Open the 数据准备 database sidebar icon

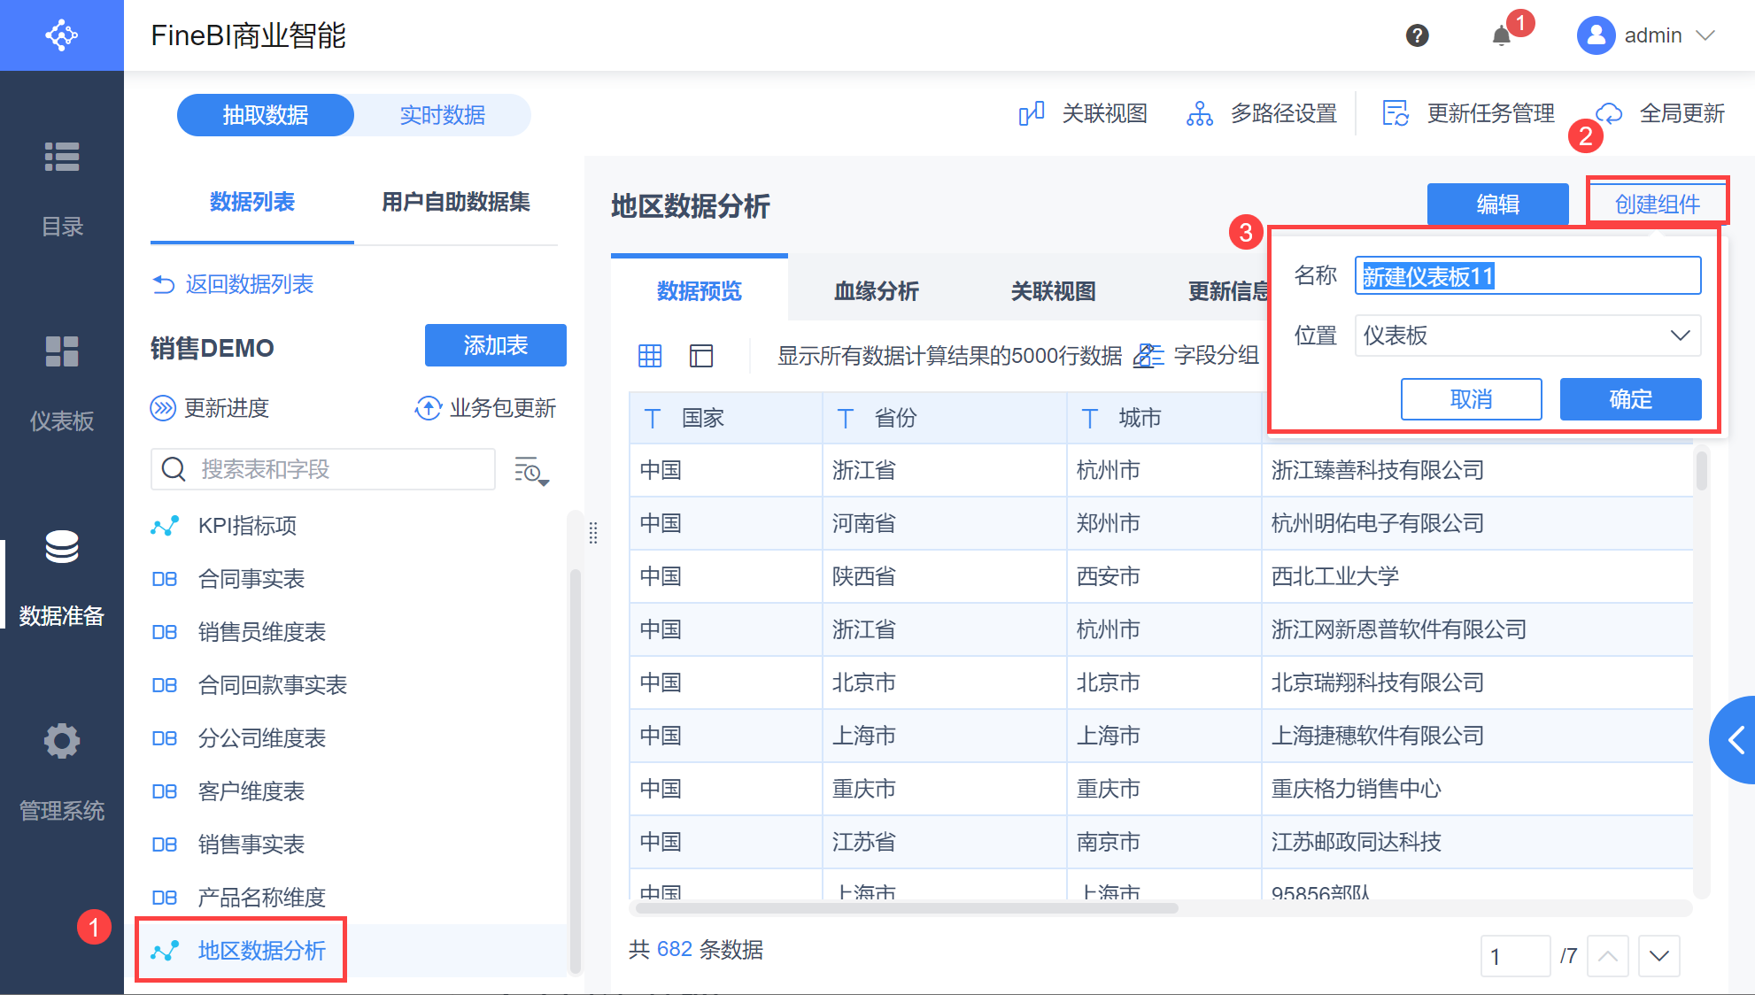coord(62,547)
